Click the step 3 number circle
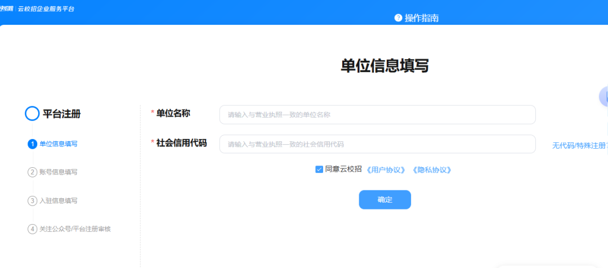This screenshot has height=268, width=608. (33, 201)
